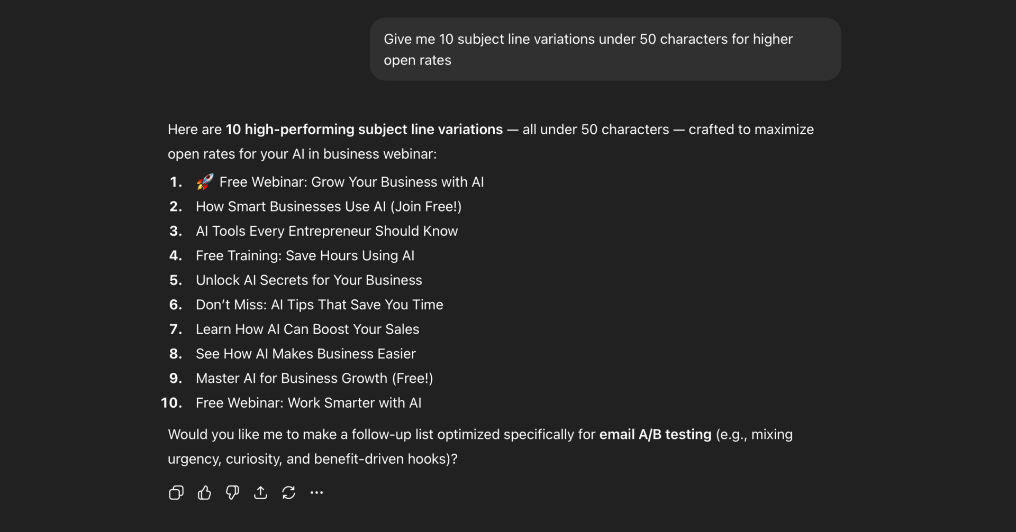Screen dimensions: 1016x532
Task: Give the response a thumbs down
Action: coord(232,492)
